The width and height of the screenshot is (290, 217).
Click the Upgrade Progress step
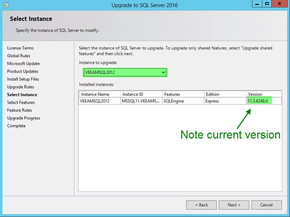[x=23, y=118]
